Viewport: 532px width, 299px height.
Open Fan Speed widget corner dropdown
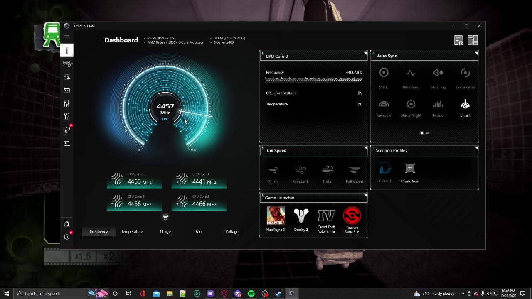click(x=366, y=147)
